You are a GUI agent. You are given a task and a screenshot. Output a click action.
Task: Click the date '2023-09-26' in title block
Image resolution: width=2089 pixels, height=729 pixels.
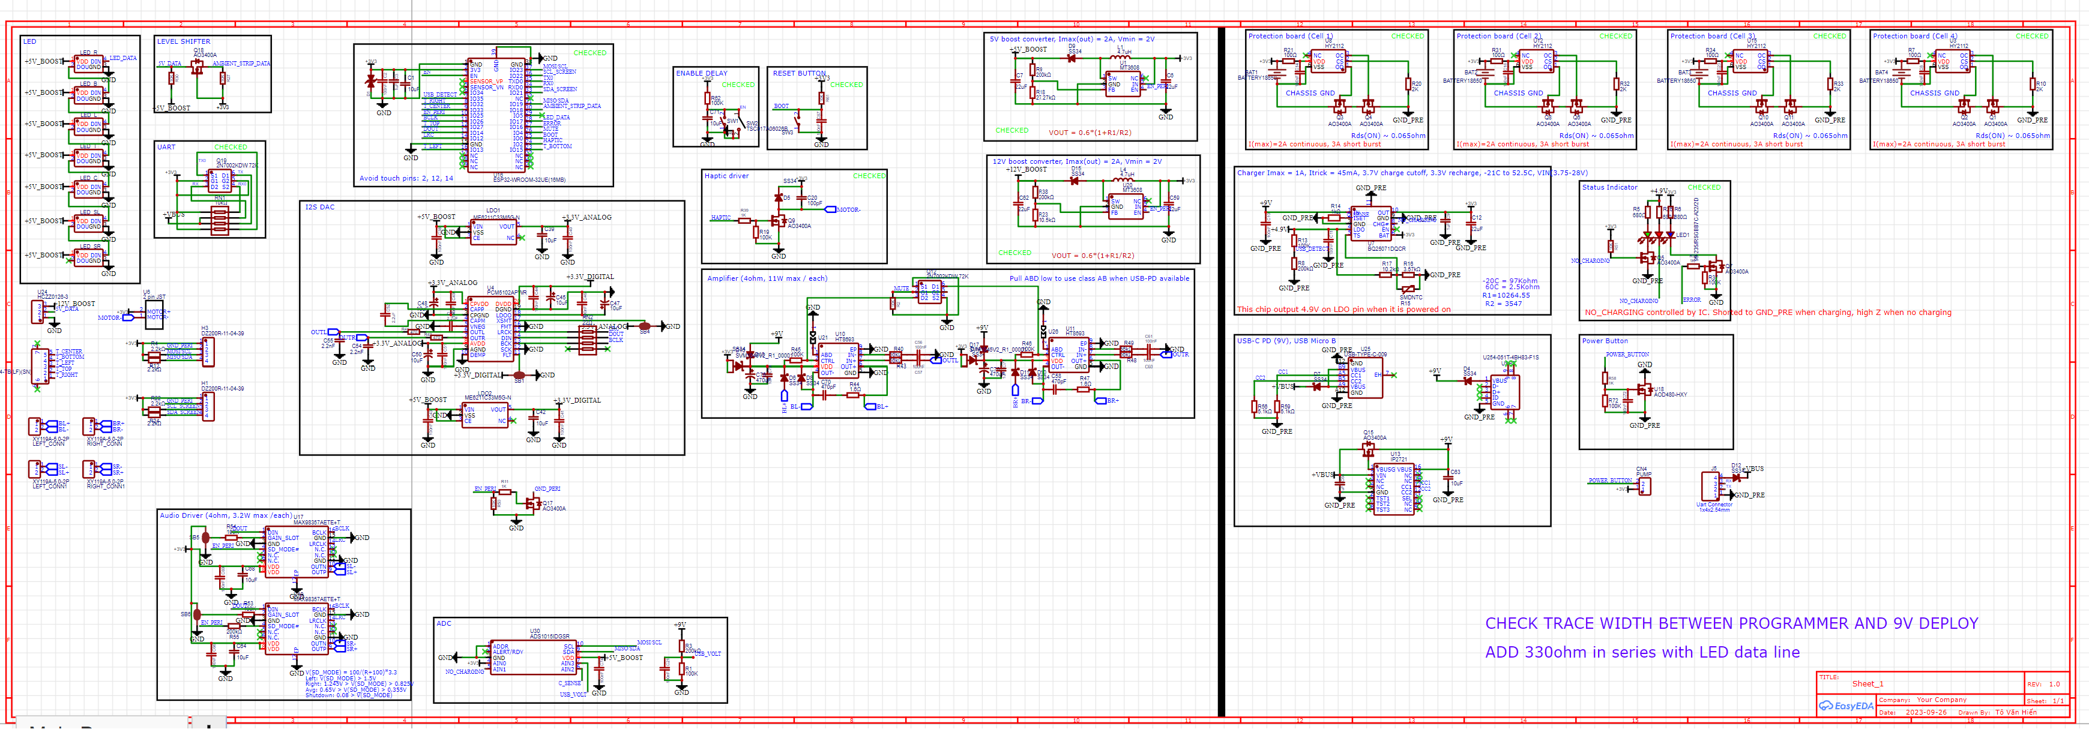click(1926, 713)
